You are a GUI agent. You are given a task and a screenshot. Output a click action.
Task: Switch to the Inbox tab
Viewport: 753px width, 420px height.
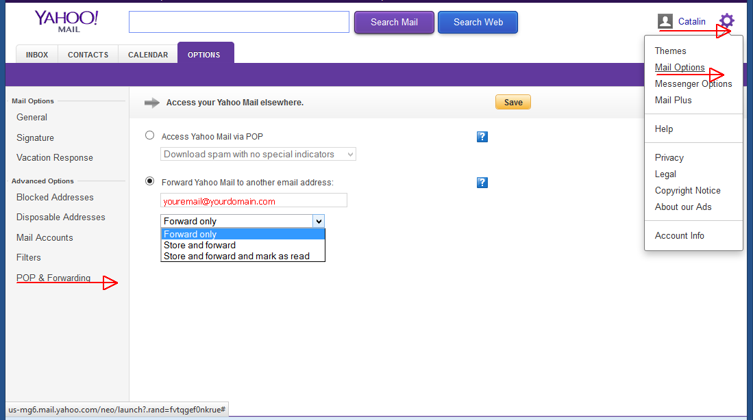[x=37, y=55]
